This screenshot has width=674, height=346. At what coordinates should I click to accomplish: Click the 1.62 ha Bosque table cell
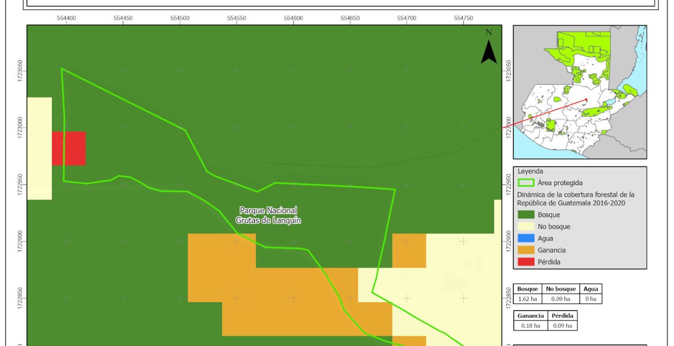point(528,299)
